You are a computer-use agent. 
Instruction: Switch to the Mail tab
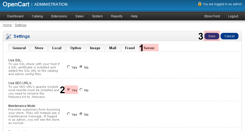(x=113, y=48)
